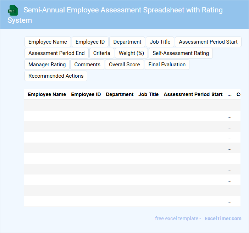Click the Final Evaluation tag
249x233 pixels.
coord(167,65)
